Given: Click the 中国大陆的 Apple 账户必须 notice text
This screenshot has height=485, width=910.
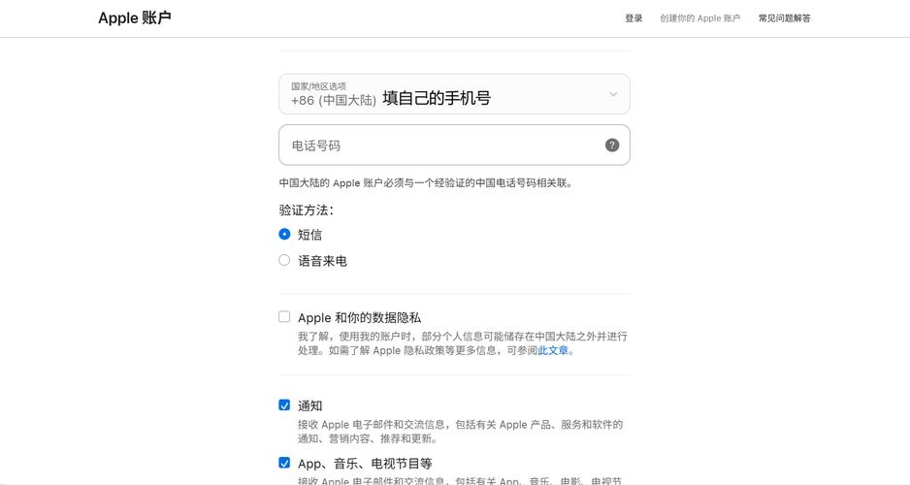Looking at the screenshot, I should coord(426,182).
